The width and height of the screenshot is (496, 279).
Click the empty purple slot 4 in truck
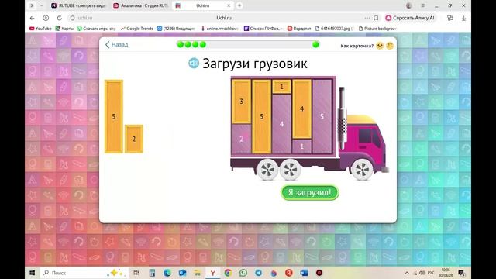coord(281,124)
